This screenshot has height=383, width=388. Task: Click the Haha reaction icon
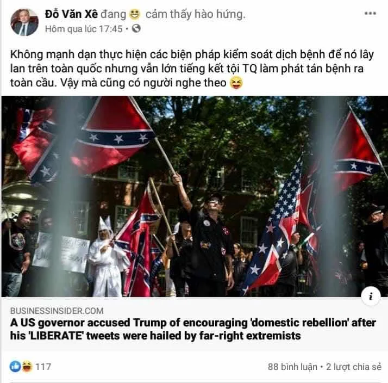point(27,366)
